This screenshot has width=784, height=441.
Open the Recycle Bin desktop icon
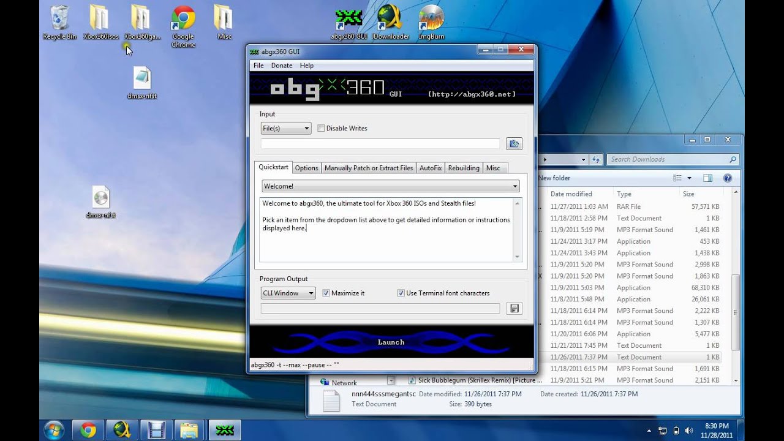pyautogui.click(x=59, y=23)
